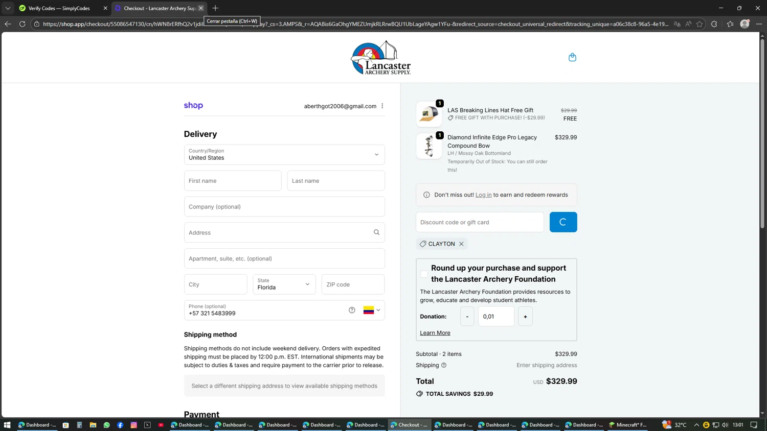Open browser settings and more menu
767x431 pixels.
(x=759, y=24)
